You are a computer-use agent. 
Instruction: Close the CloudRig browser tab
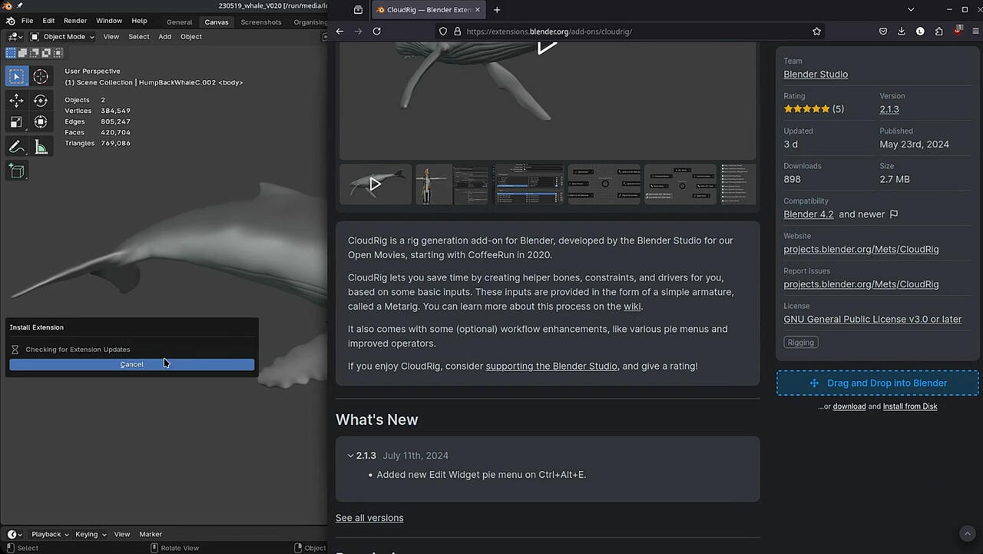pos(477,10)
